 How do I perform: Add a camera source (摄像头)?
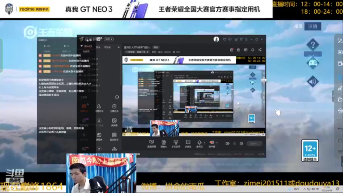(164, 144)
